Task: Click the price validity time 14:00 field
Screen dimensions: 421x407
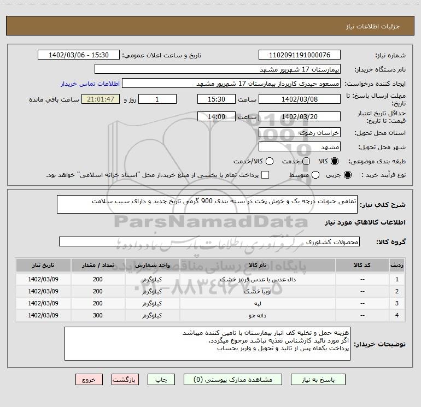Action: pos(217,116)
